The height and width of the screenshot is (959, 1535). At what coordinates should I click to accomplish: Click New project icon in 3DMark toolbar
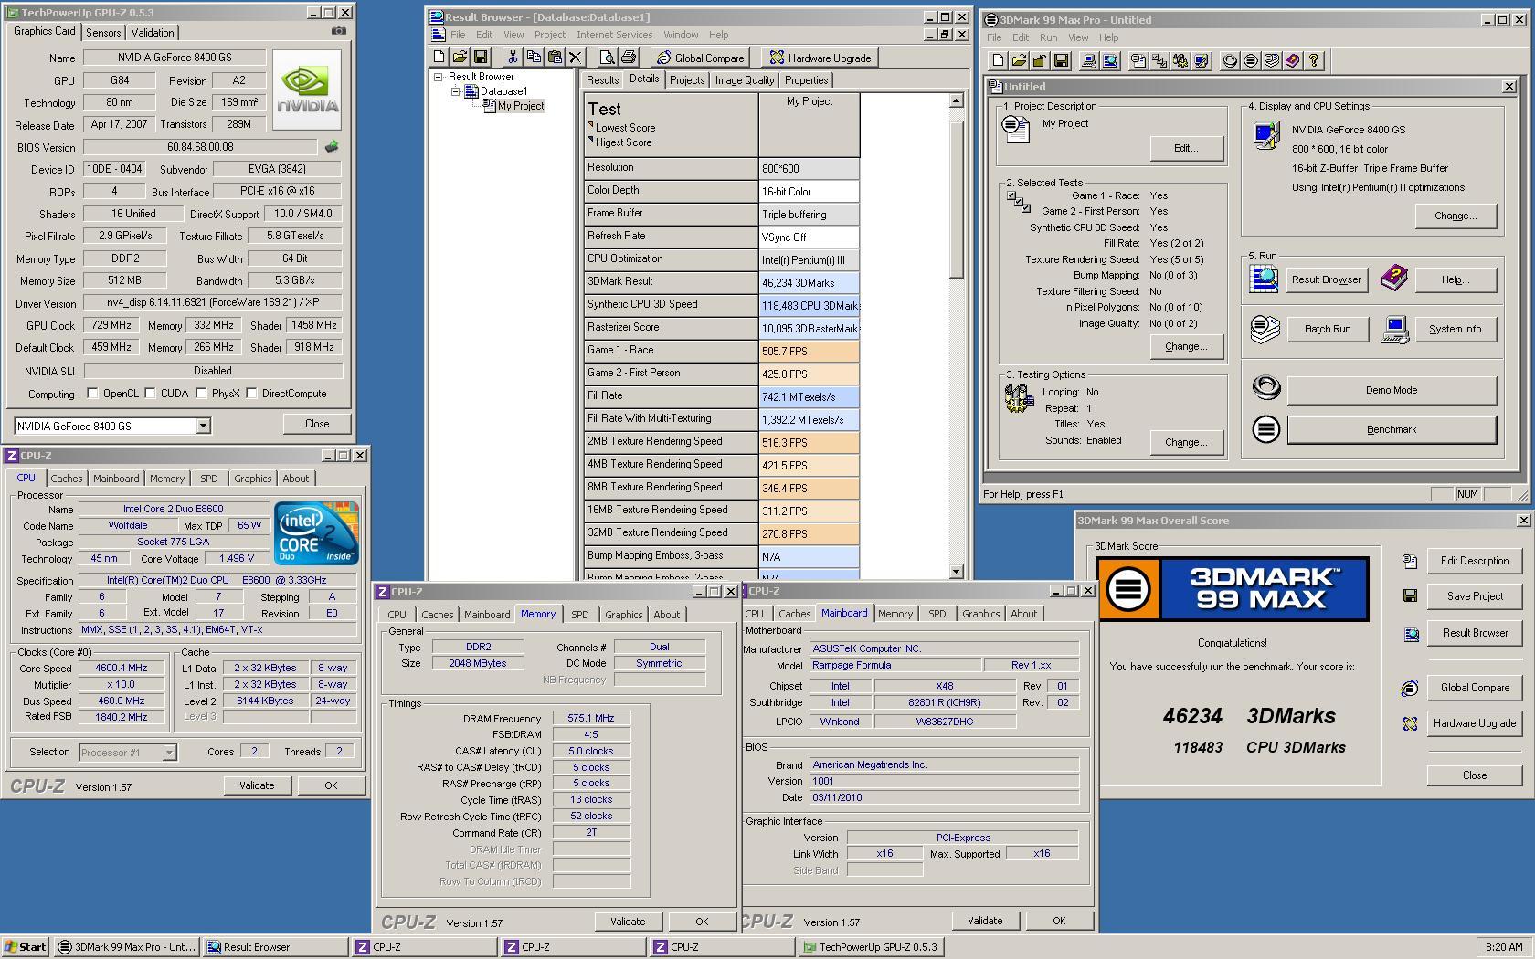click(x=998, y=60)
